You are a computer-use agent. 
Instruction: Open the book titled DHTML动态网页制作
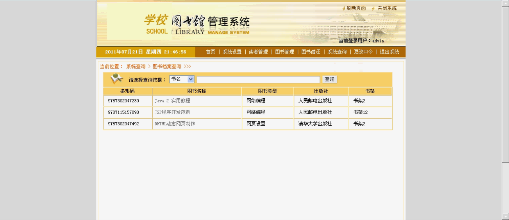(x=175, y=124)
